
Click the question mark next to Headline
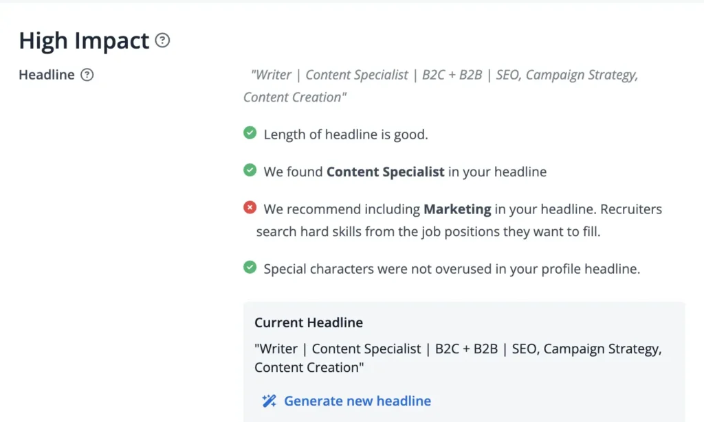tap(87, 75)
